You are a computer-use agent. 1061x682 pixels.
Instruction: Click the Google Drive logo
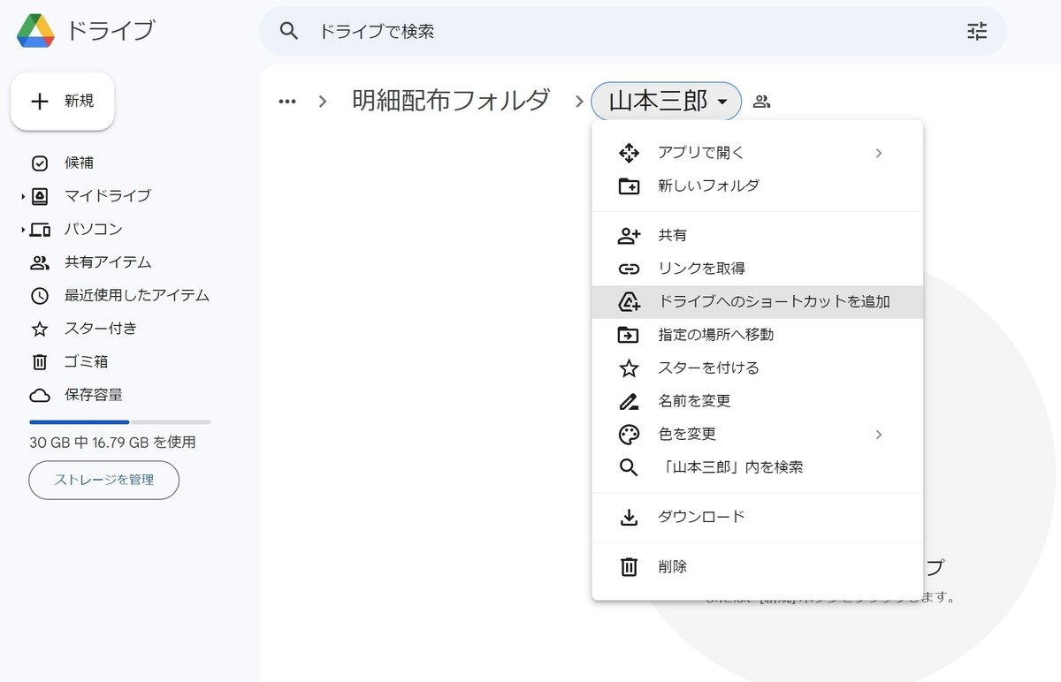(36, 31)
